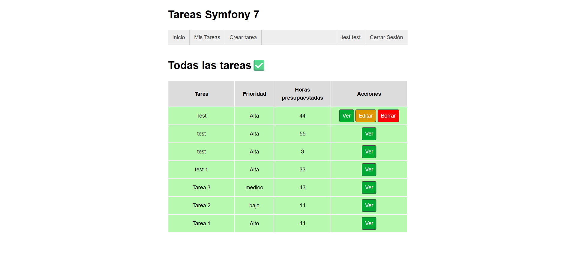Image resolution: width=573 pixels, height=271 pixels.
Task: Click Ver for task with 55 hours
Action: point(369,134)
